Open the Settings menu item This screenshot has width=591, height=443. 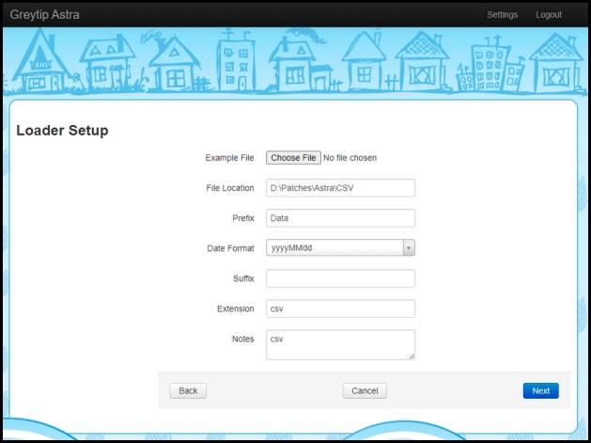(502, 15)
